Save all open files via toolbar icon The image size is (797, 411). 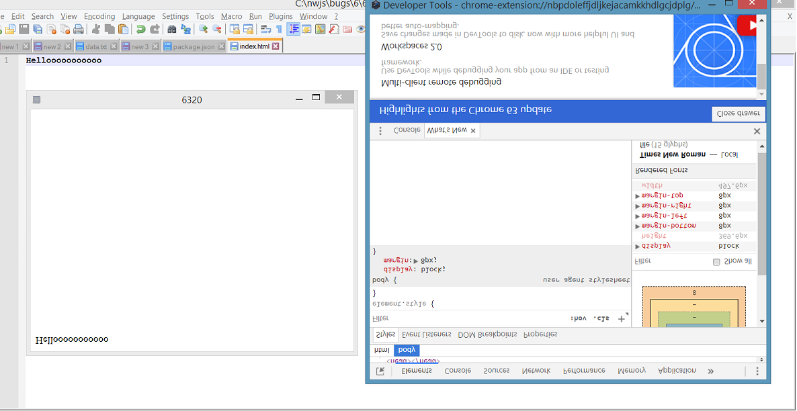point(37,30)
